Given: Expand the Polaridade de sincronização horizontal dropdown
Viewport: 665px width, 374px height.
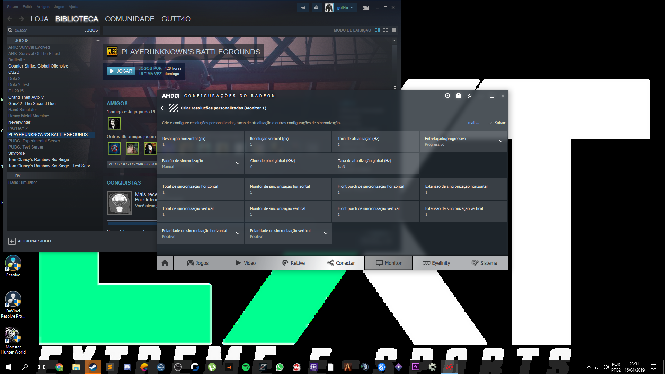Looking at the screenshot, I should [x=238, y=233].
